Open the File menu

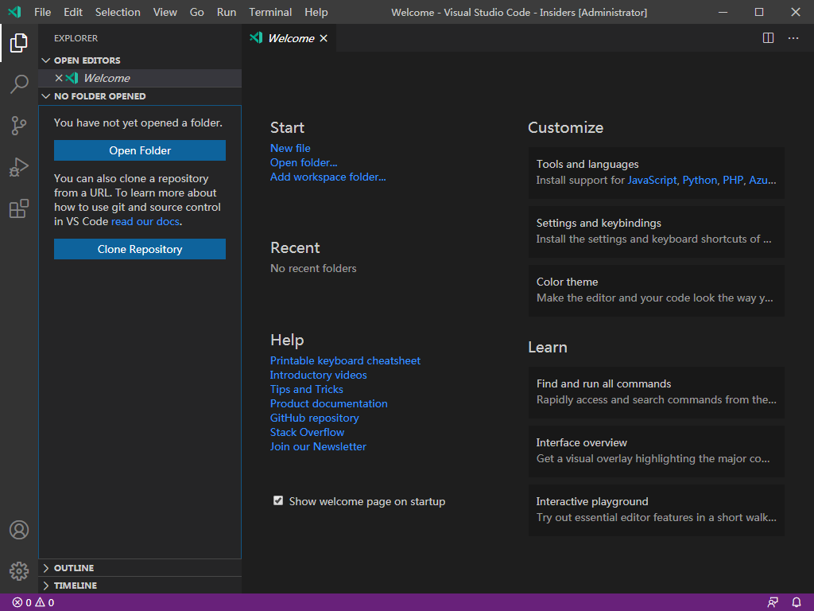(x=43, y=12)
